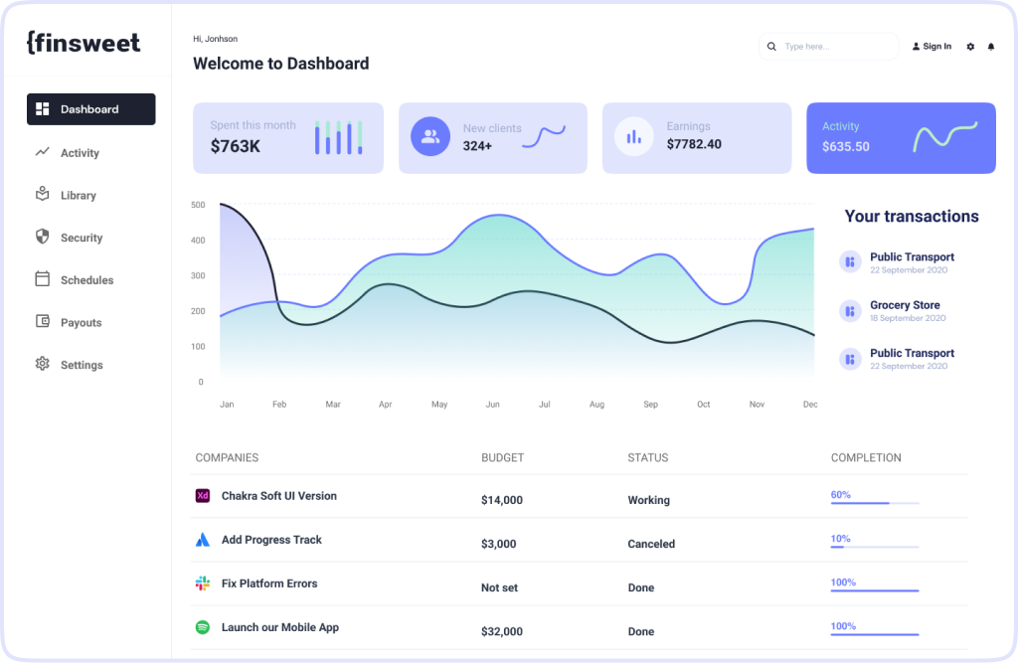Click the settings gear beside Sign In
The height and width of the screenshot is (663, 1018).
(969, 46)
